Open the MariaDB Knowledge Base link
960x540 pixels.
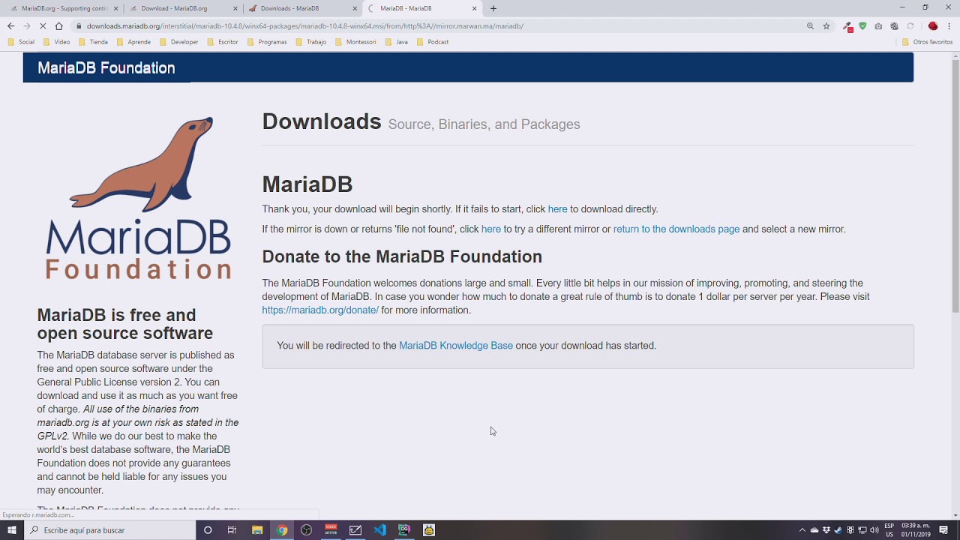[x=456, y=346]
